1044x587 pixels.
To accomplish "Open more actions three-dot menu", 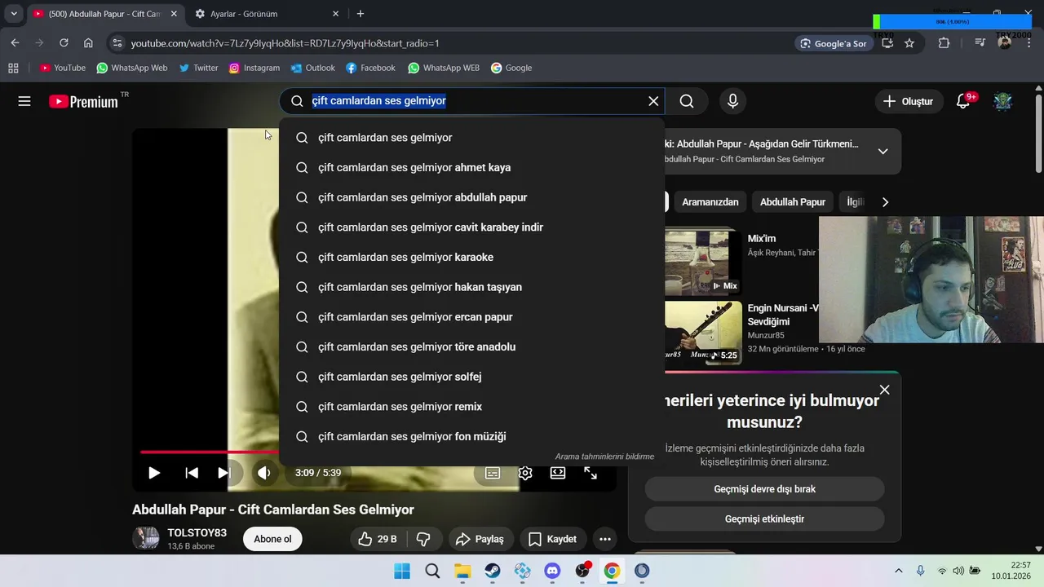I will point(604,539).
